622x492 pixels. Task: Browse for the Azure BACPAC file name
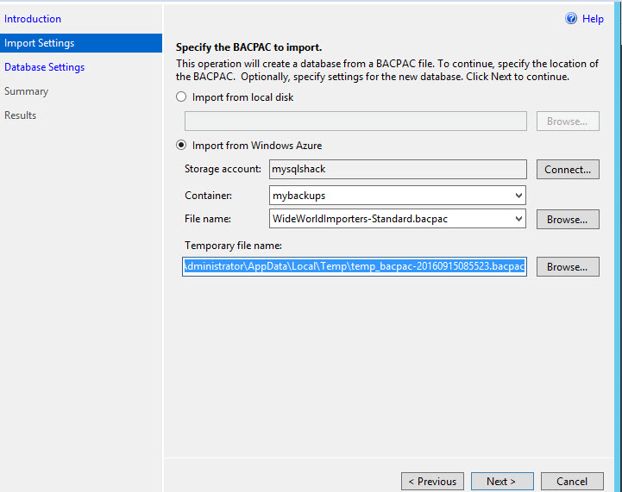pyautogui.click(x=568, y=220)
